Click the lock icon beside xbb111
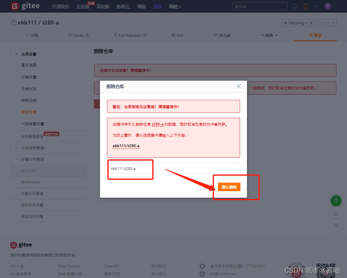 coord(13,22)
